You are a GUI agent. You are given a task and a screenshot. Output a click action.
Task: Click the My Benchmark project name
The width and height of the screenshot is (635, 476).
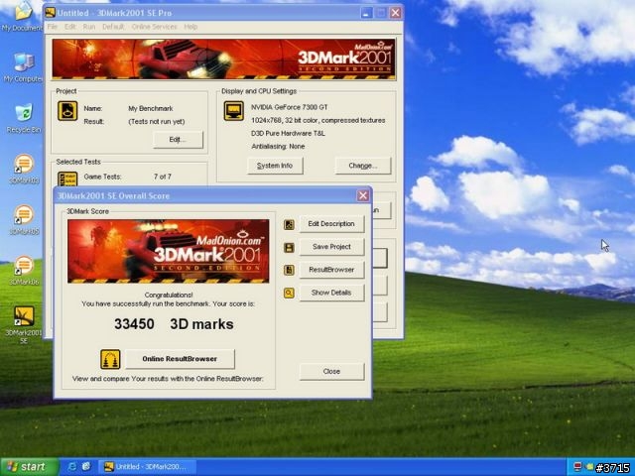pos(151,108)
